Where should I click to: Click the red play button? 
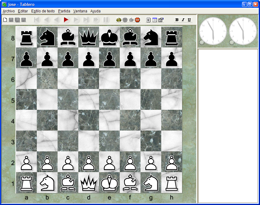pyautogui.click(x=66, y=20)
